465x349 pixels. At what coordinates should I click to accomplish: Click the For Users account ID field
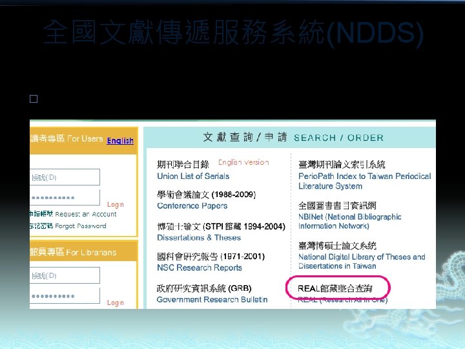pos(65,177)
